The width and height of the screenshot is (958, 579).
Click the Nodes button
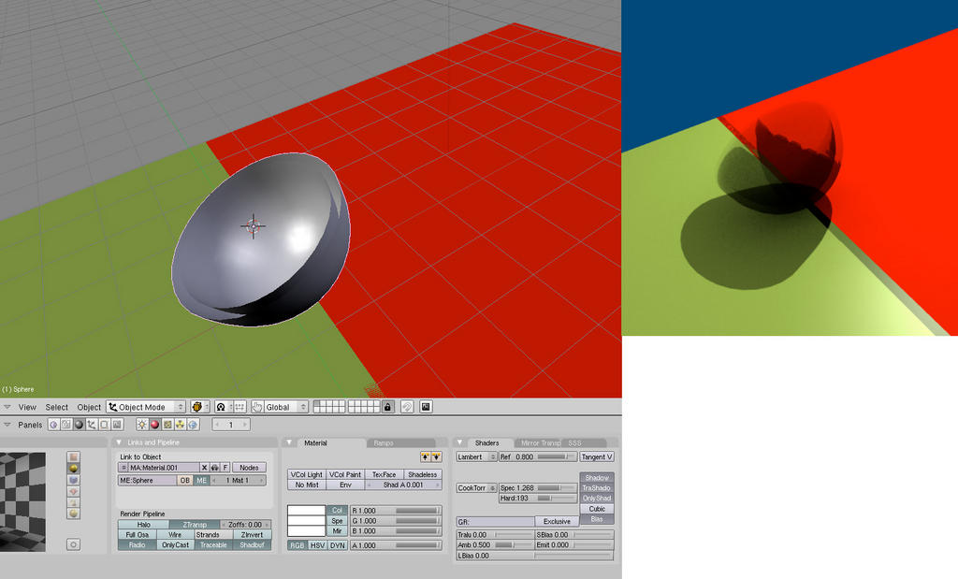[249, 468]
